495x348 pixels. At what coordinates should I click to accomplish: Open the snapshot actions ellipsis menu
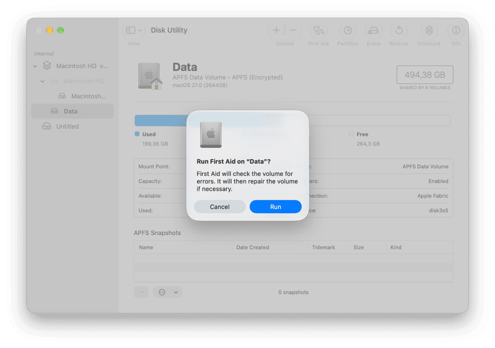(162, 292)
